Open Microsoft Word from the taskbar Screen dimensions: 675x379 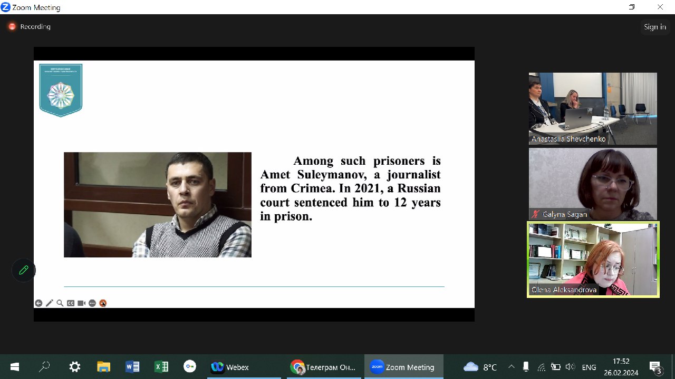coord(132,367)
